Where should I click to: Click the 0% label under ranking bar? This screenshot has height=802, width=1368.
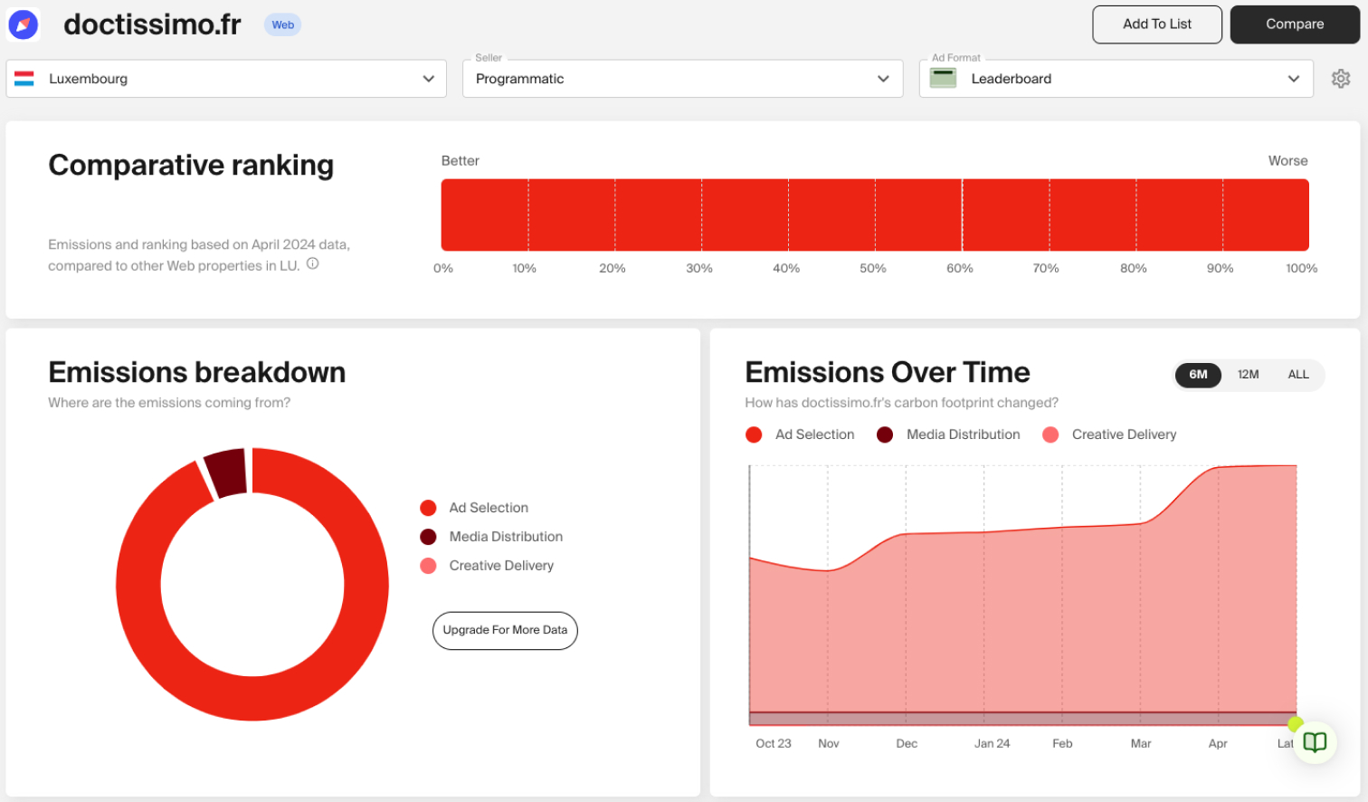click(443, 268)
